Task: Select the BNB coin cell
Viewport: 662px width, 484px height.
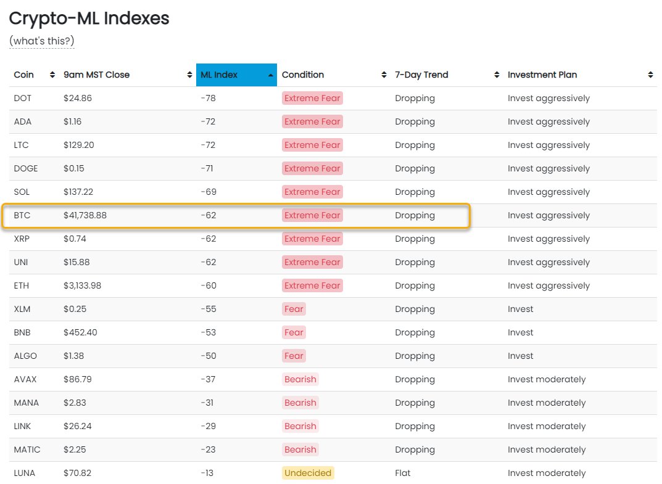Action: point(22,332)
